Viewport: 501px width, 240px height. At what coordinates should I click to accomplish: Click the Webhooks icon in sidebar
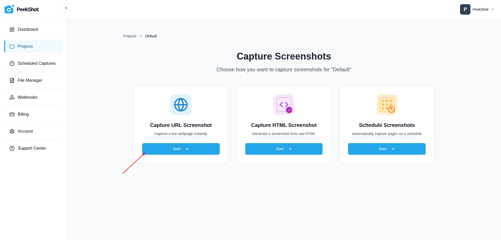(x=12, y=97)
